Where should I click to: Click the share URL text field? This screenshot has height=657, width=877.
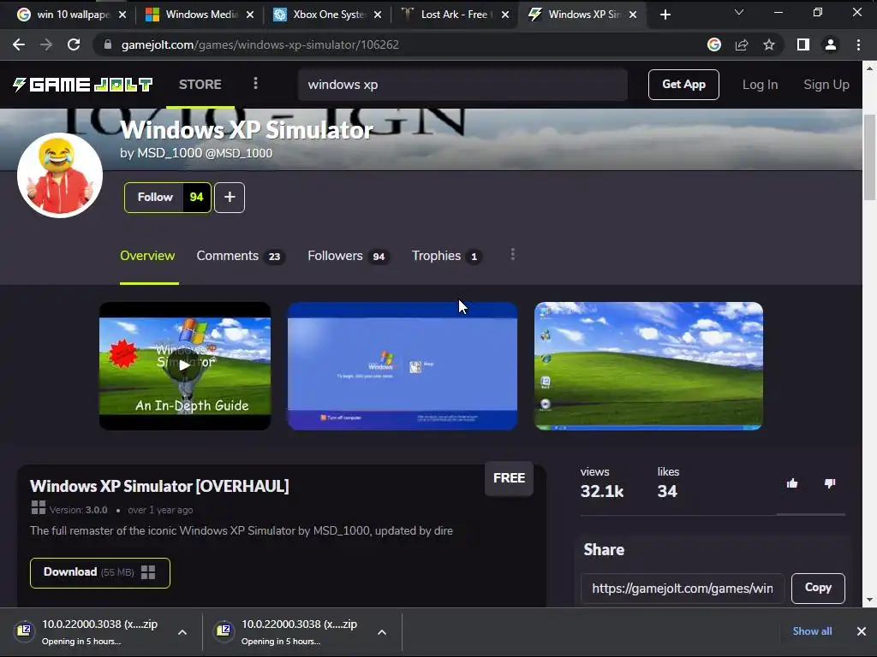(x=683, y=589)
